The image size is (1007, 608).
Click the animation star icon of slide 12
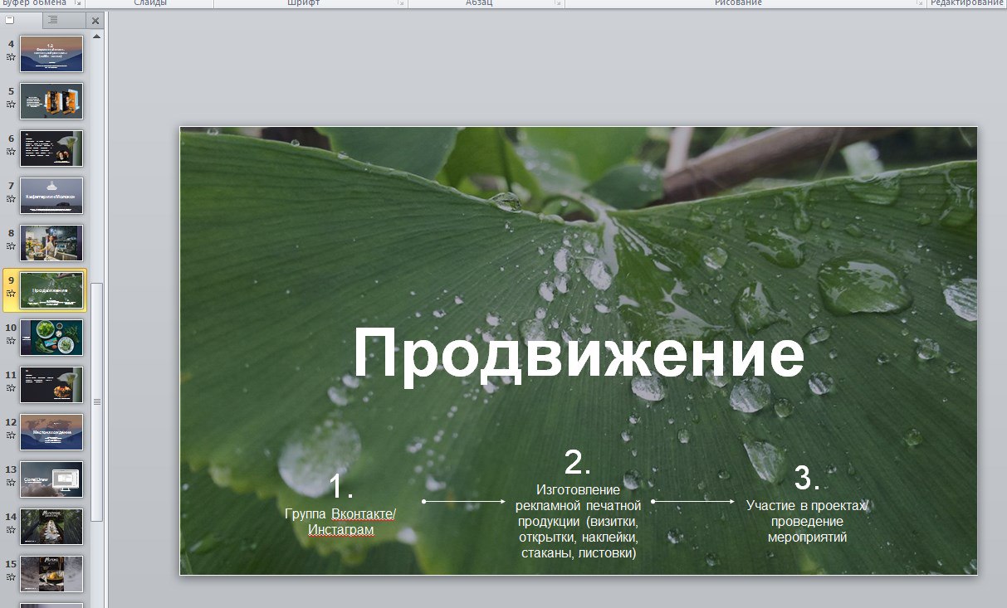coord(11,435)
